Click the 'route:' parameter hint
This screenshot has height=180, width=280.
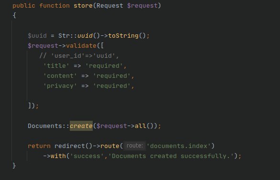135,146
